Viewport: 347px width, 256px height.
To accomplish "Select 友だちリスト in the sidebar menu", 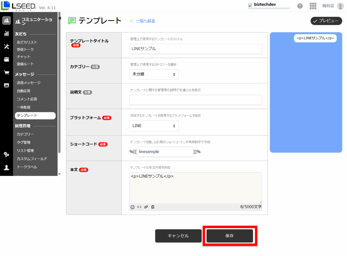I will click(27, 42).
